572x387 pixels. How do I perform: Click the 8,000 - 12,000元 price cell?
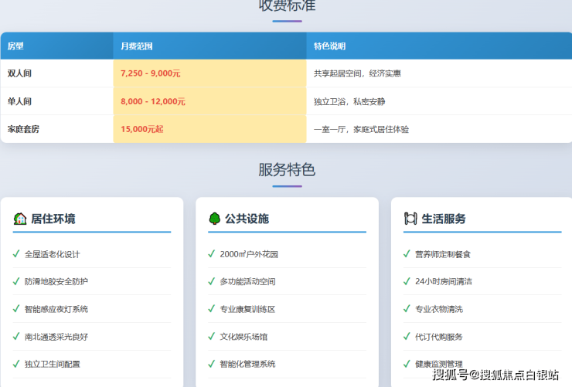(x=152, y=101)
